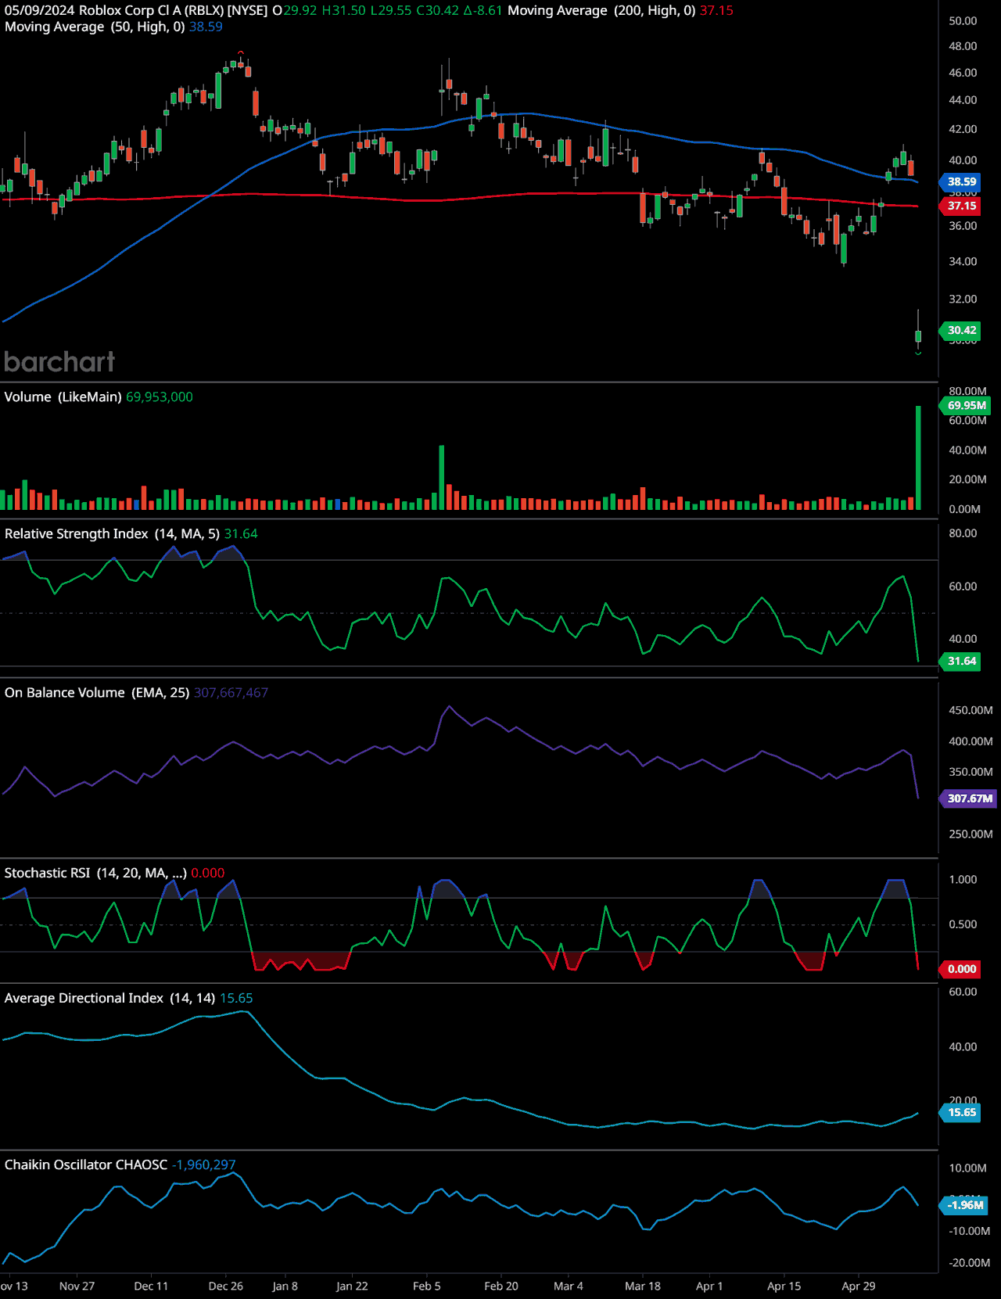Image resolution: width=1001 pixels, height=1299 pixels.
Task: Click the Jan 22 date axis label
Action: coord(352,1286)
